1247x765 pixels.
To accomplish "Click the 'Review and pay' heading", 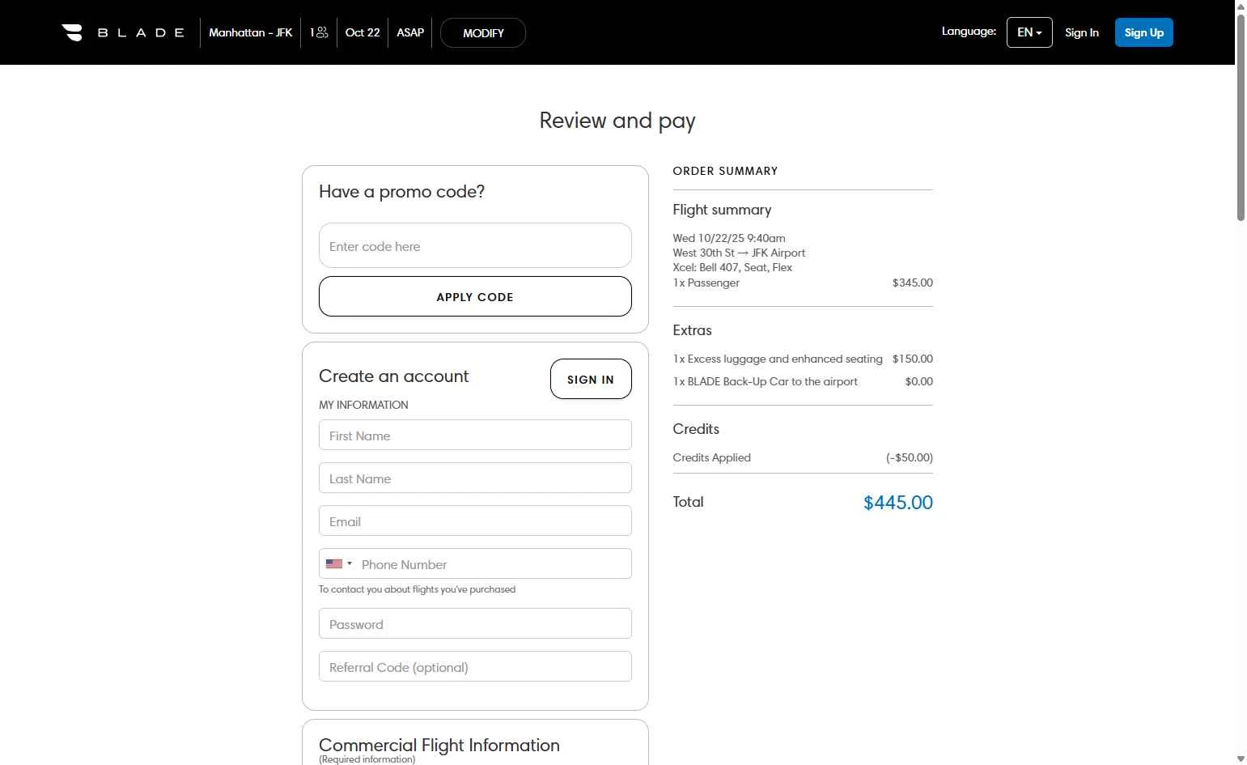I will coord(617,121).
